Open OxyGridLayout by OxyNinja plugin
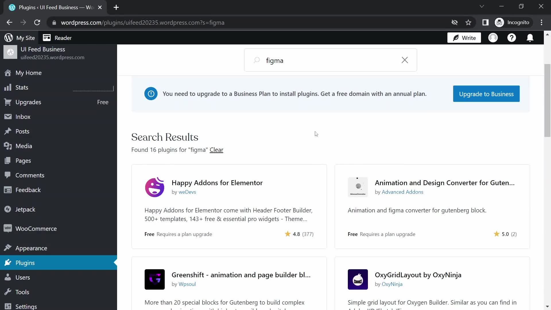 click(x=418, y=275)
